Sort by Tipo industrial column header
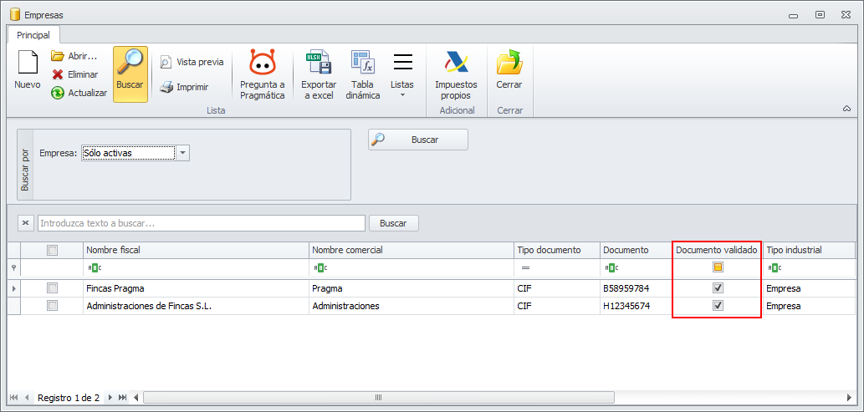 tap(809, 250)
